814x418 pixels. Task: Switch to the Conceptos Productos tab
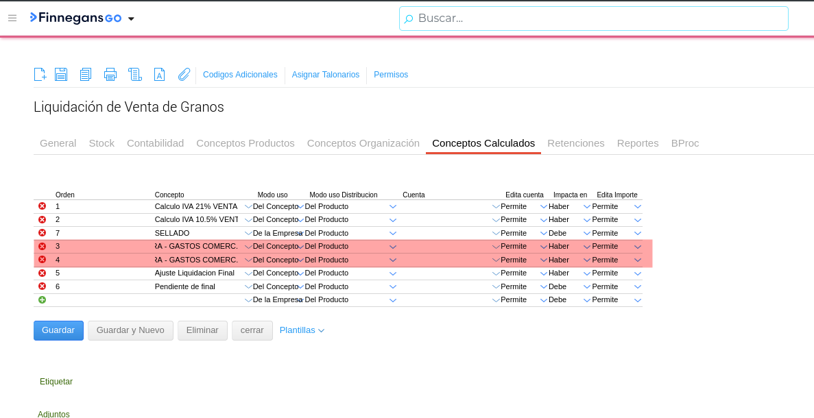click(x=245, y=143)
